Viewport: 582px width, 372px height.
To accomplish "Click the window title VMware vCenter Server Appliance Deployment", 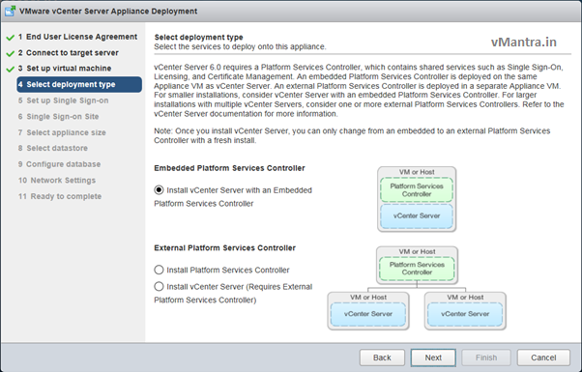I will tap(108, 12).
